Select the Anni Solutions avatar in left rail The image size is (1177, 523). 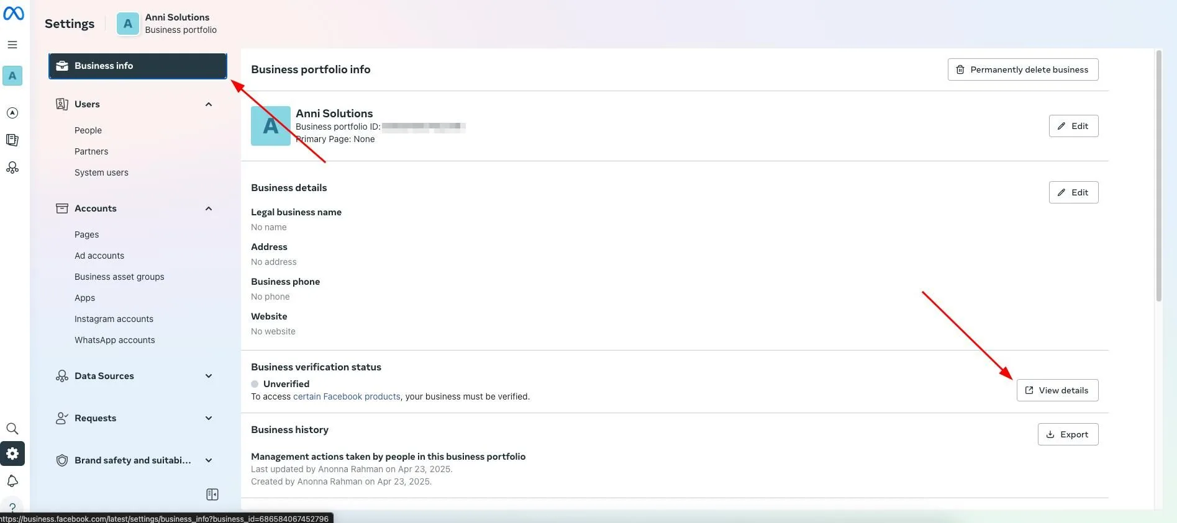pyautogui.click(x=12, y=76)
